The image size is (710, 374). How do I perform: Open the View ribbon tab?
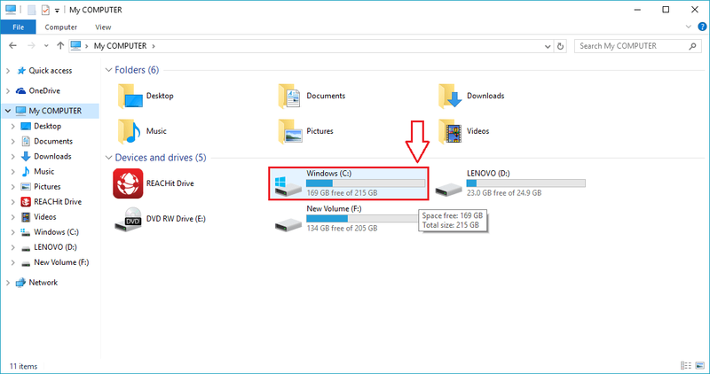point(103,27)
